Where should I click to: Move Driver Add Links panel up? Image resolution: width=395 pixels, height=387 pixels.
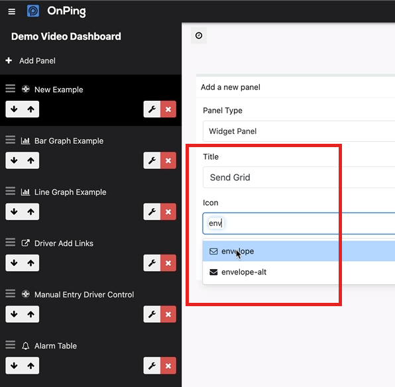[30, 263]
